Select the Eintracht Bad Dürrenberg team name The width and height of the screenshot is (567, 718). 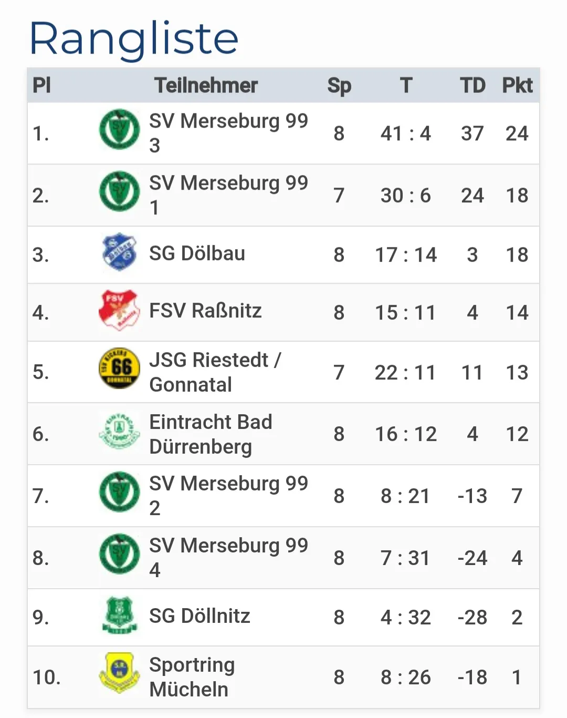point(211,434)
